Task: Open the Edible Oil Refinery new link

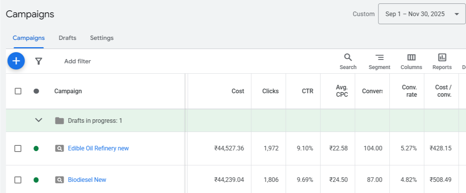Action: click(98, 148)
